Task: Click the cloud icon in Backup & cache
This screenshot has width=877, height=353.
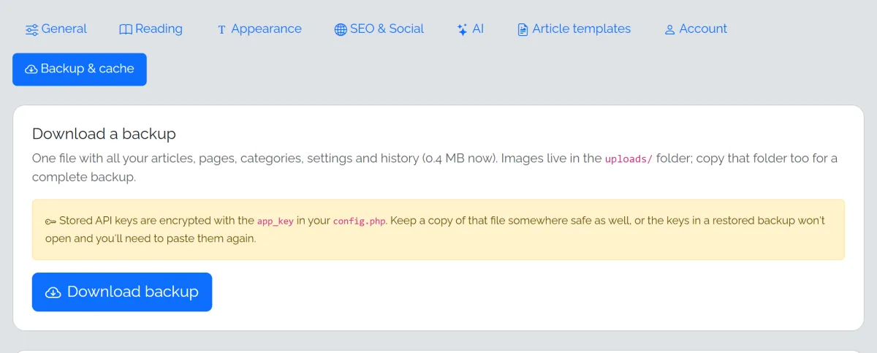Action: [x=31, y=69]
